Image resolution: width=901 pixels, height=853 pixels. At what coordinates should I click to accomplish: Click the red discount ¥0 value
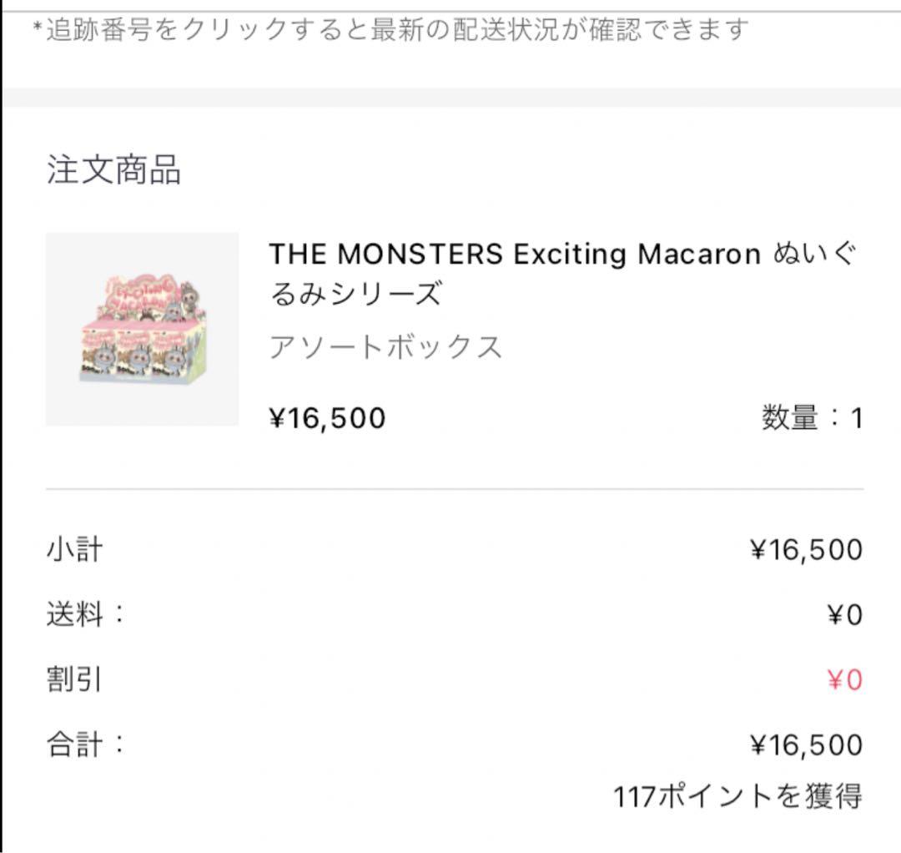844,680
